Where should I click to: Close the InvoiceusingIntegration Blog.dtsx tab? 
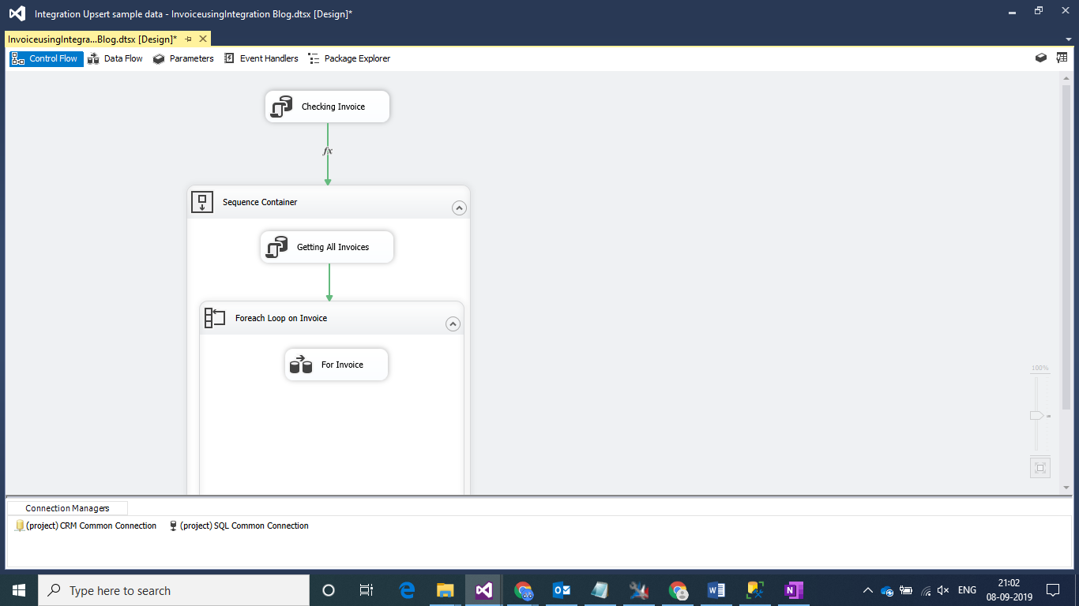click(x=203, y=39)
